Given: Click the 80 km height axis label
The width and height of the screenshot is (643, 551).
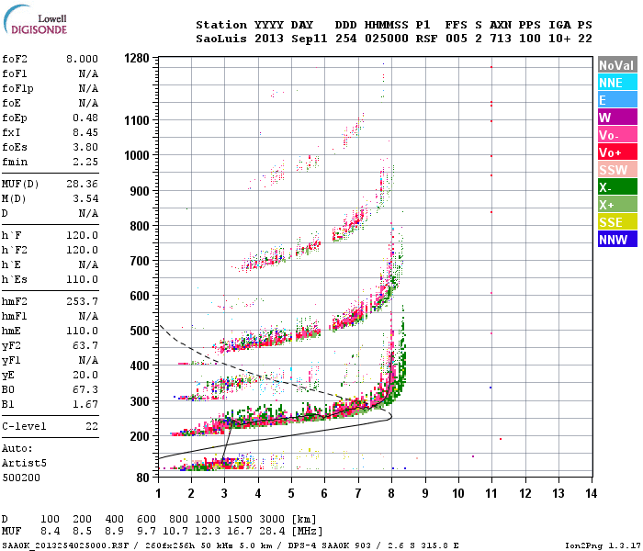Looking at the screenshot, I should click(x=143, y=478).
